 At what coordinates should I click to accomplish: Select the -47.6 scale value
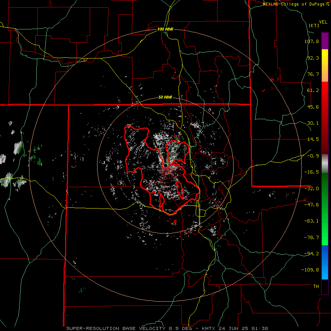(312, 205)
